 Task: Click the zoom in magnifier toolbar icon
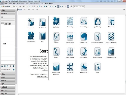pos(60,7)
